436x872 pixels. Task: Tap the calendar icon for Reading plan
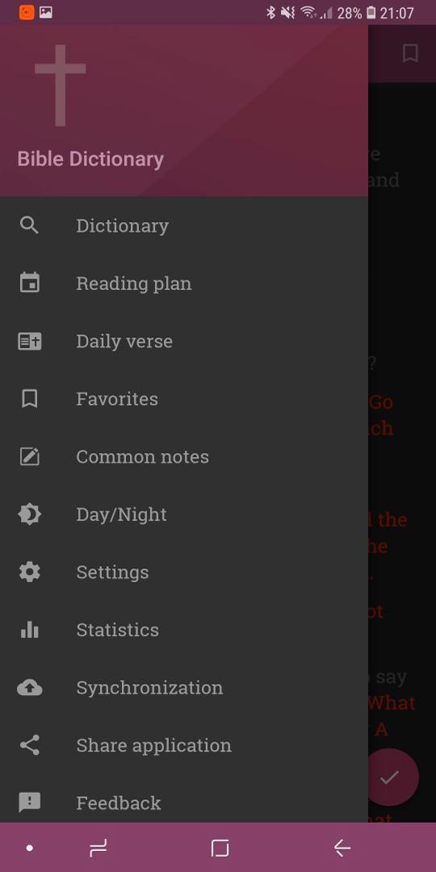(30, 283)
